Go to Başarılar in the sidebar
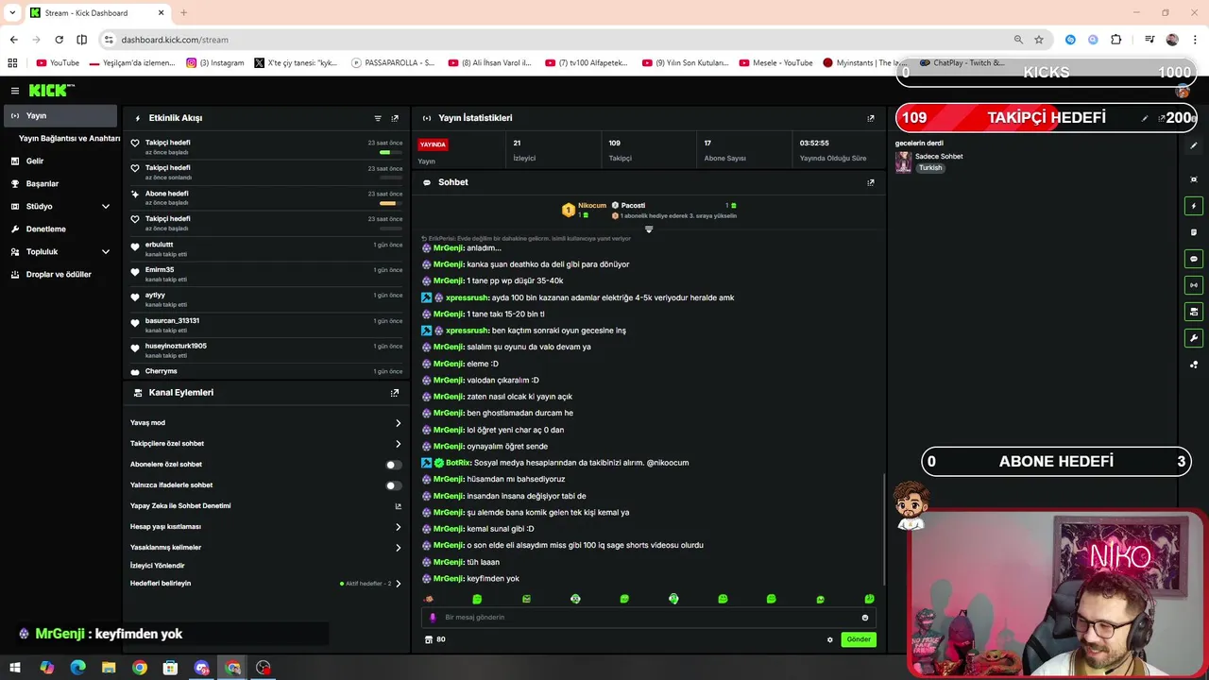Screen dimensions: 1209x680 click(43, 184)
